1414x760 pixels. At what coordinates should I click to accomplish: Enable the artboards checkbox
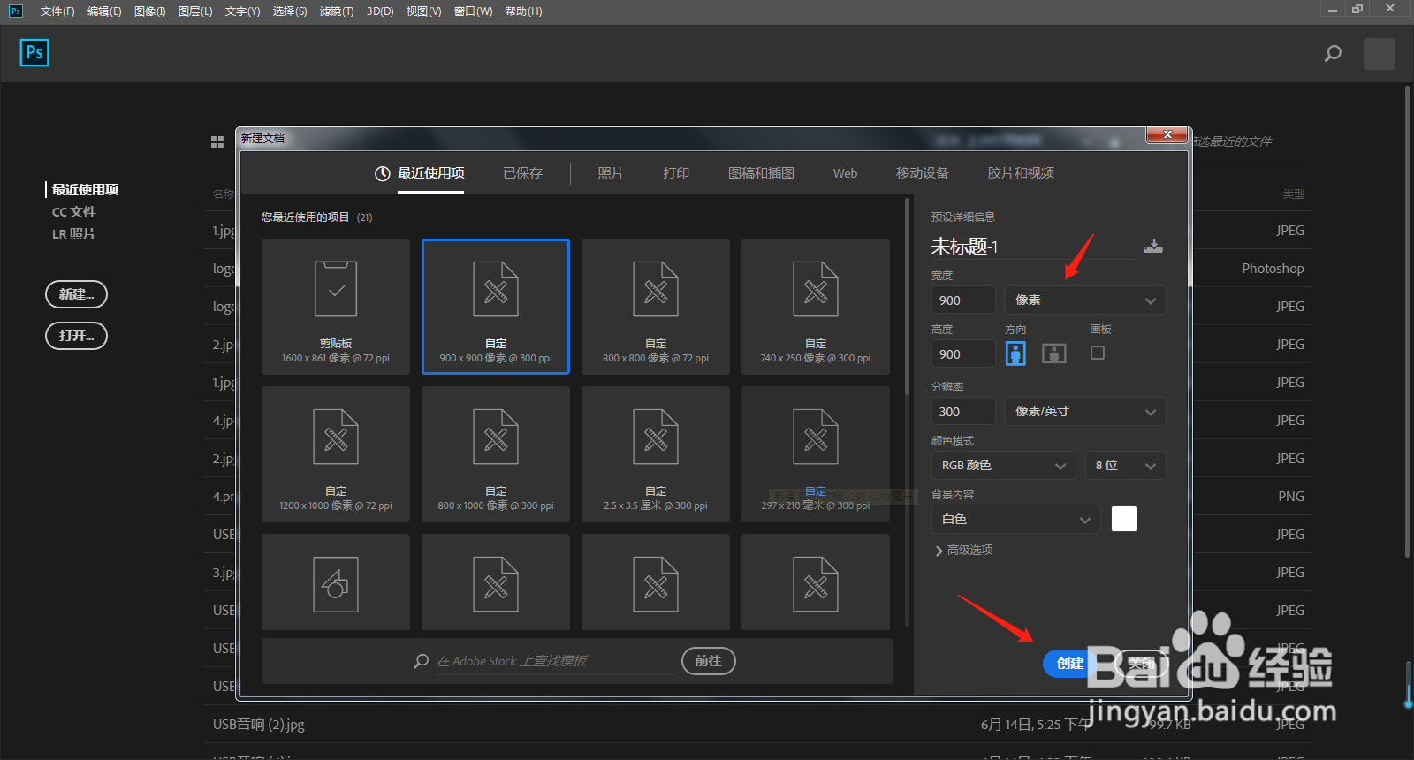[x=1098, y=353]
